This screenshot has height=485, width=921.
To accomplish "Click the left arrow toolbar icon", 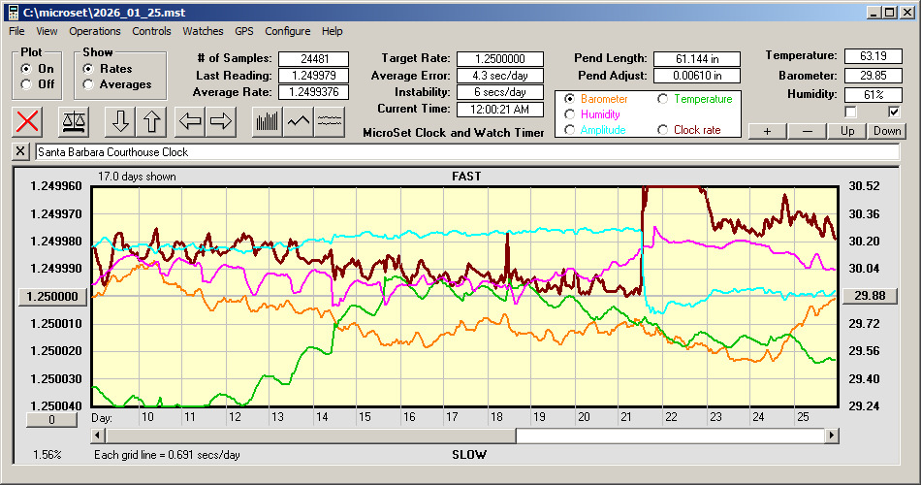I will click(190, 121).
